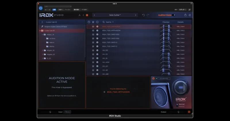Toggle the CALIBRATED button

click(164, 79)
